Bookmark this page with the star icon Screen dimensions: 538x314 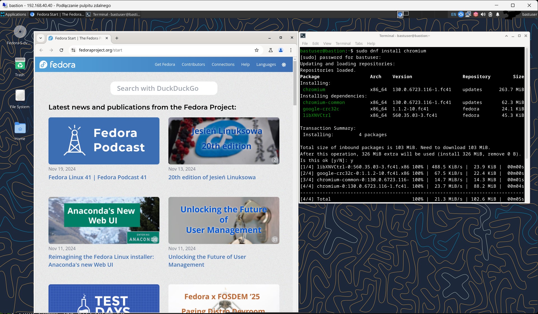[x=256, y=50]
